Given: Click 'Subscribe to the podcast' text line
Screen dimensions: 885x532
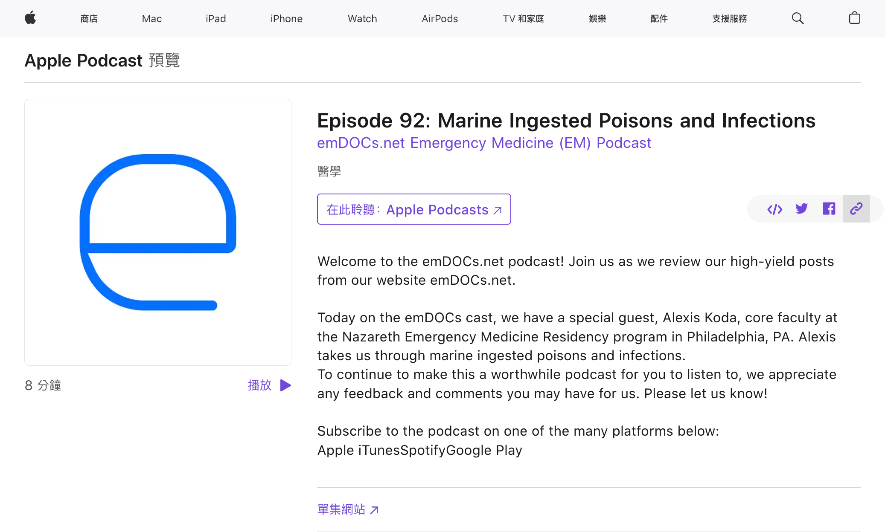Looking at the screenshot, I should click(518, 431).
